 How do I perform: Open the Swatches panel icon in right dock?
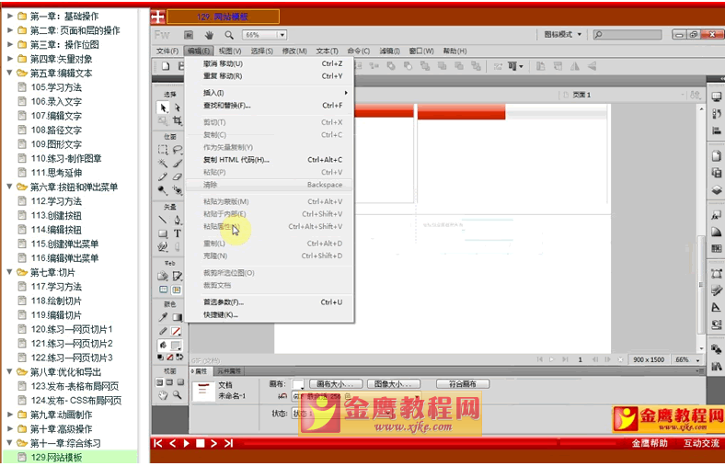(x=716, y=248)
